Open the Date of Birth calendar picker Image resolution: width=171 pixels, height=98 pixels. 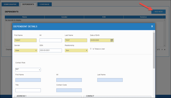coord(112,40)
